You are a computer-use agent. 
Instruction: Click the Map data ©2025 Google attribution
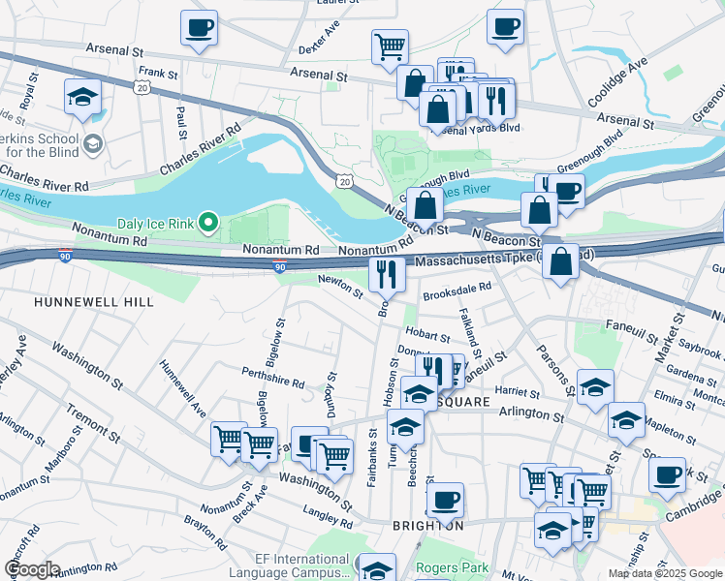pyautogui.click(x=666, y=573)
